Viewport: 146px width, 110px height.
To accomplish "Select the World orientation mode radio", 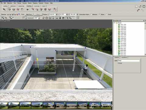I will 106,14.
